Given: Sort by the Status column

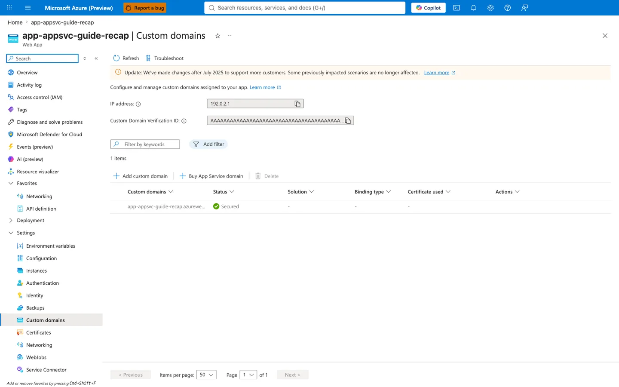Looking at the screenshot, I should (224, 192).
